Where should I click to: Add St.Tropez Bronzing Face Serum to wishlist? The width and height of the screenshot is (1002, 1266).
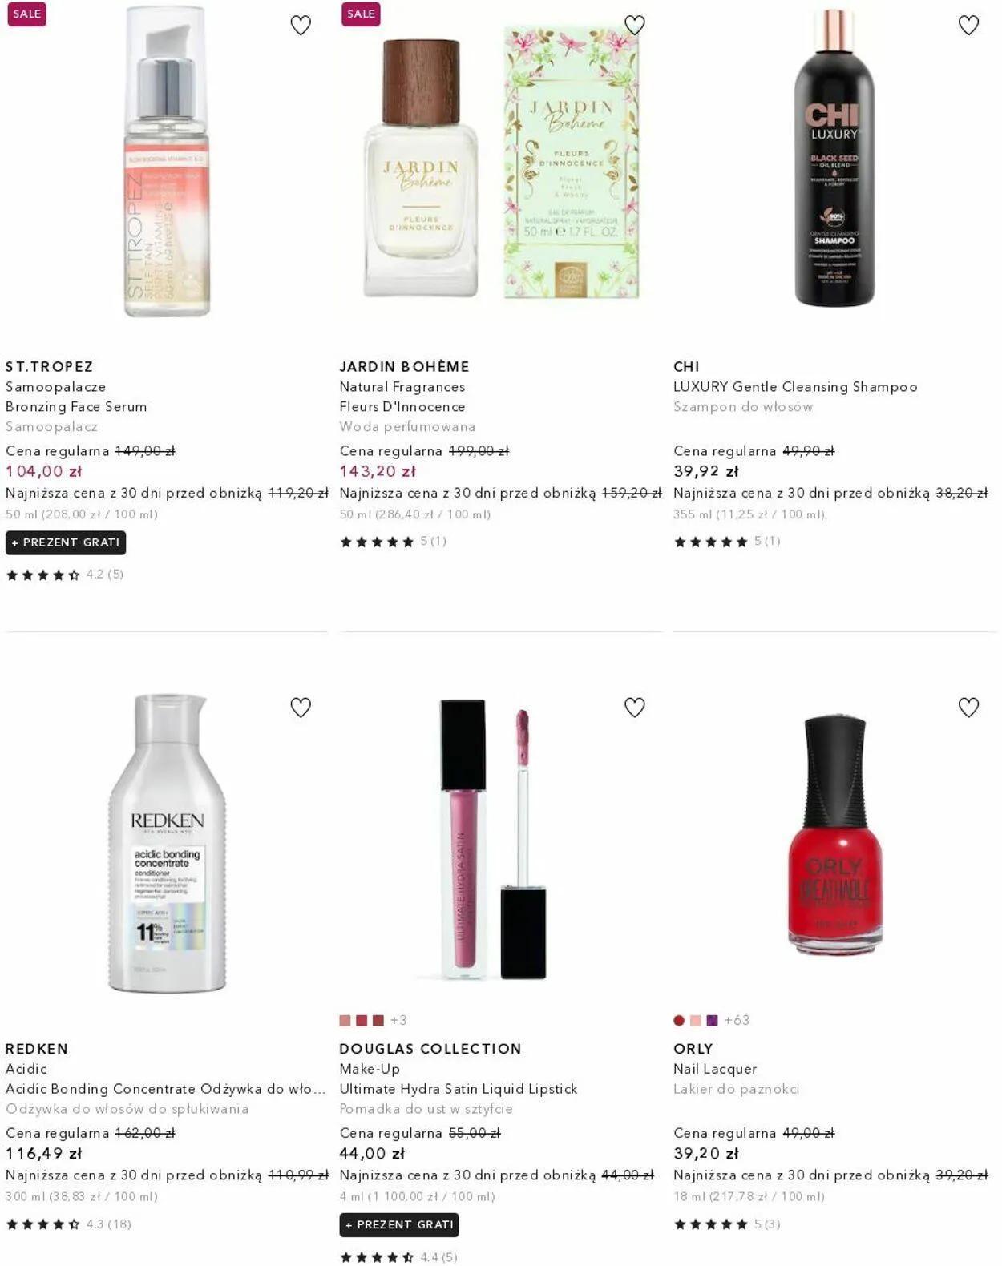pyautogui.click(x=301, y=25)
